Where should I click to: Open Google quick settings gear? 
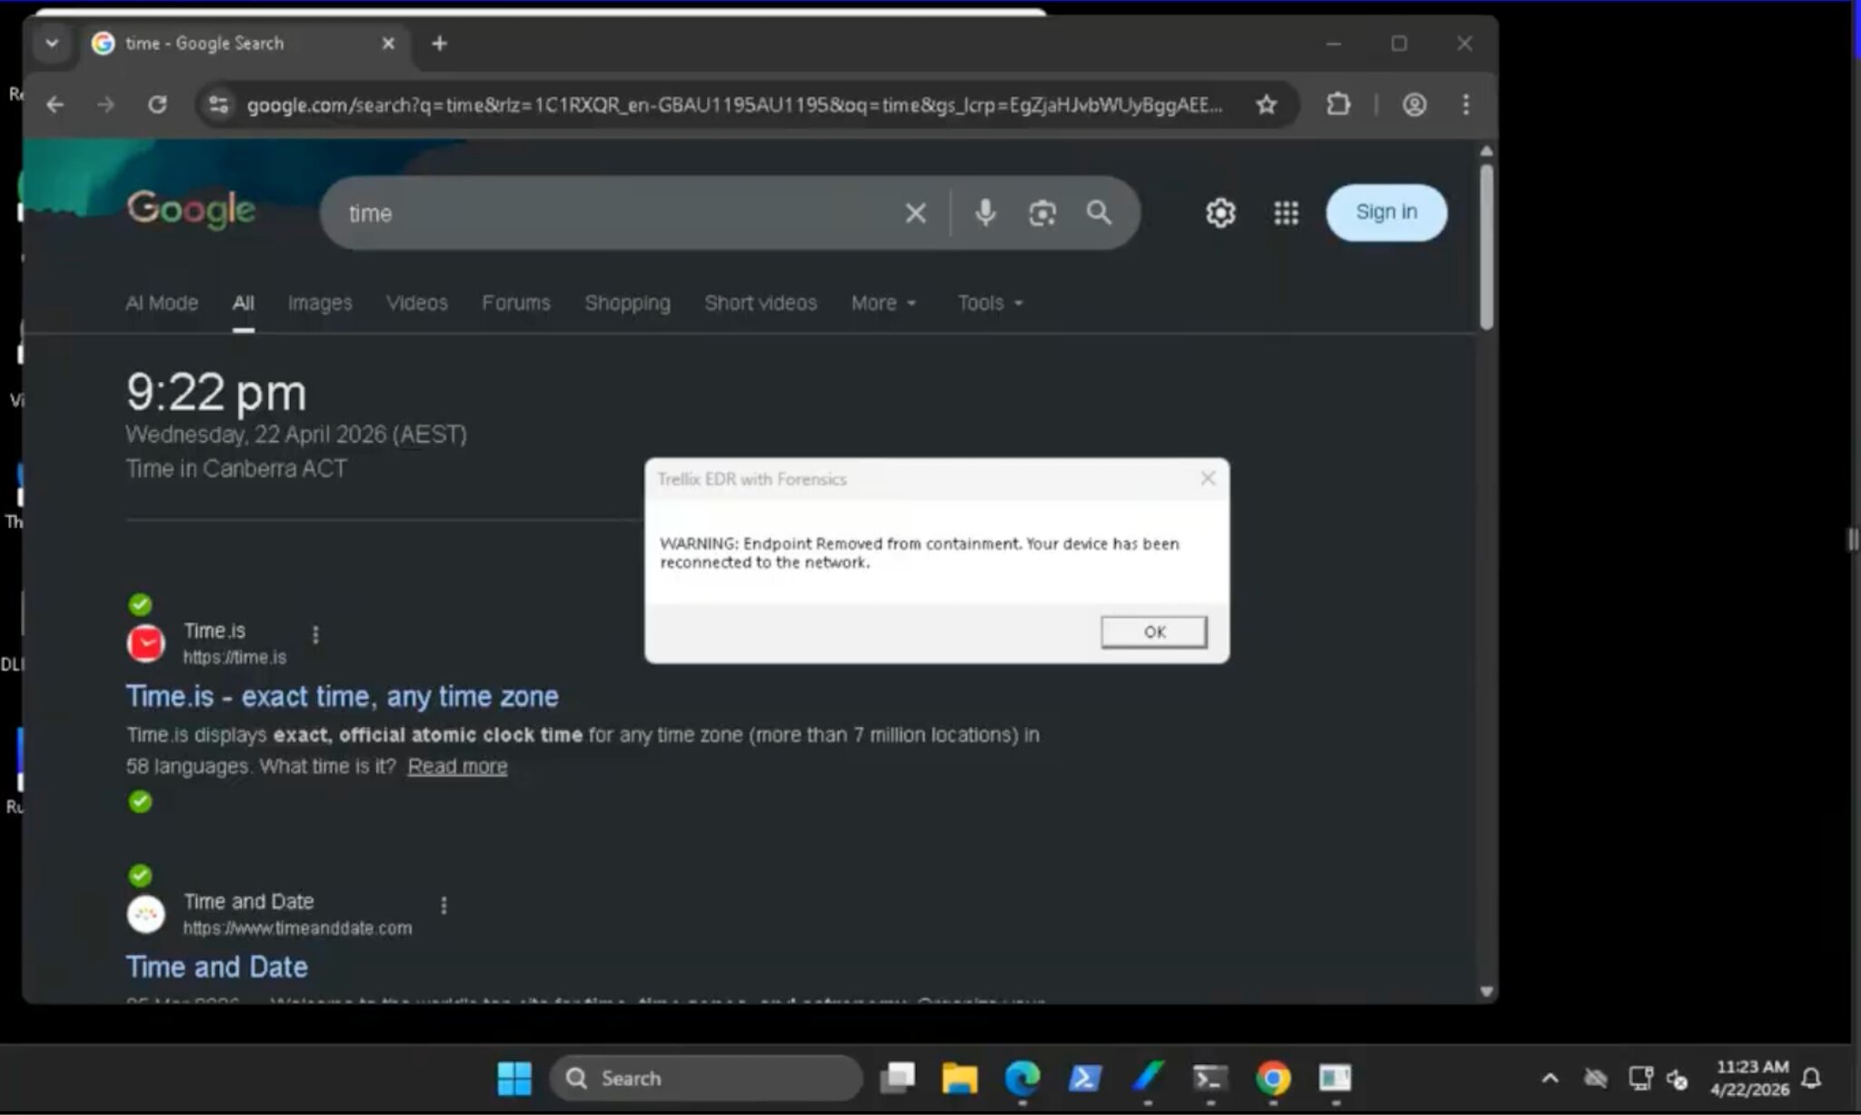(1220, 213)
